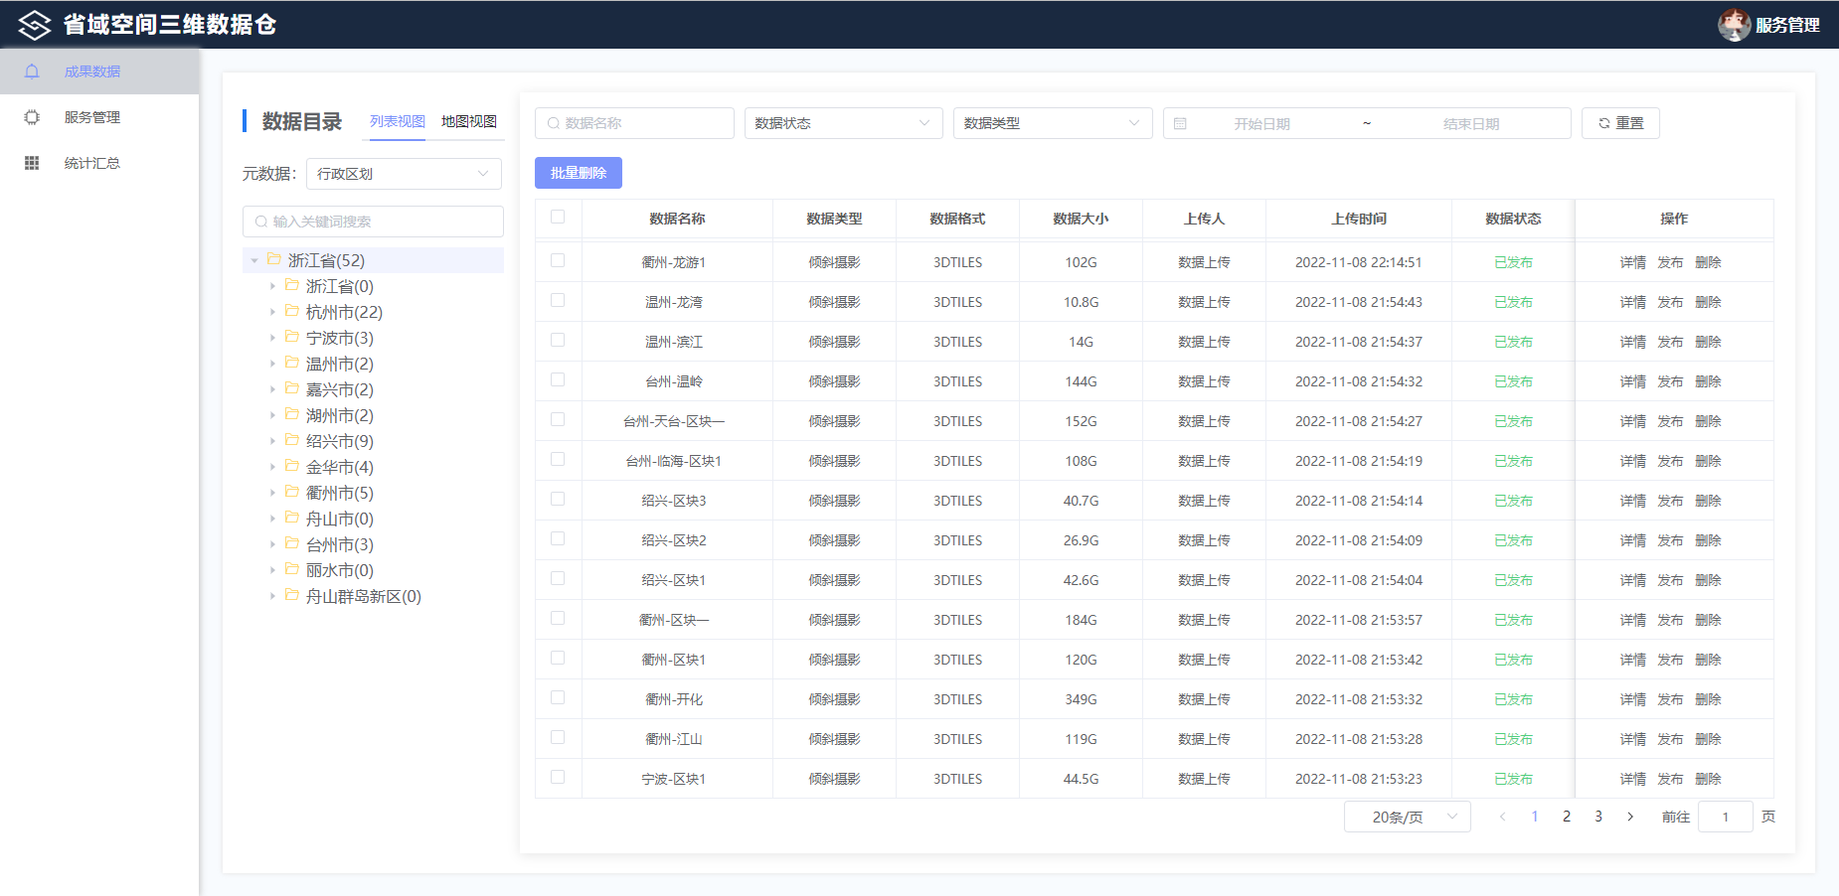
Task: Go to next page with the right arrow
Action: tap(1630, 817)
